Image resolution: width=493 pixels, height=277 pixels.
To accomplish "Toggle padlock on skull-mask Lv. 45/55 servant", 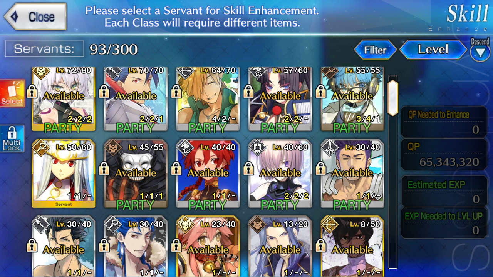I will 104,168.
